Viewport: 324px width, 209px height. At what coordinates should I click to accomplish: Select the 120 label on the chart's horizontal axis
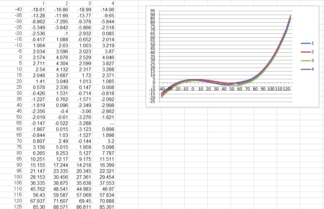pyautogui.click(x=286, y=89)
